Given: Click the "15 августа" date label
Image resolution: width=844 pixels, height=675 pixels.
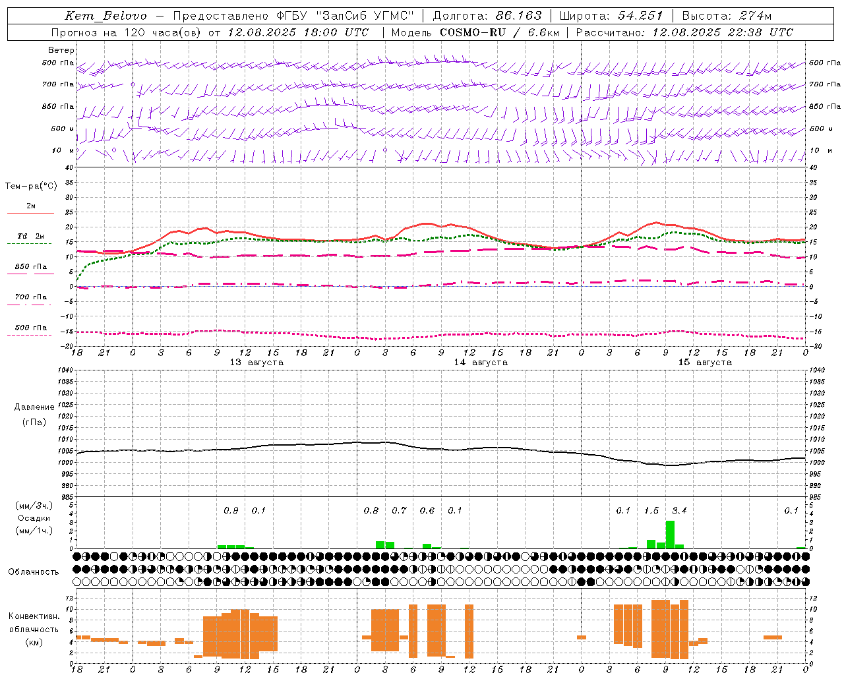Looking at the screenshot, I should [x=705, y=363].
